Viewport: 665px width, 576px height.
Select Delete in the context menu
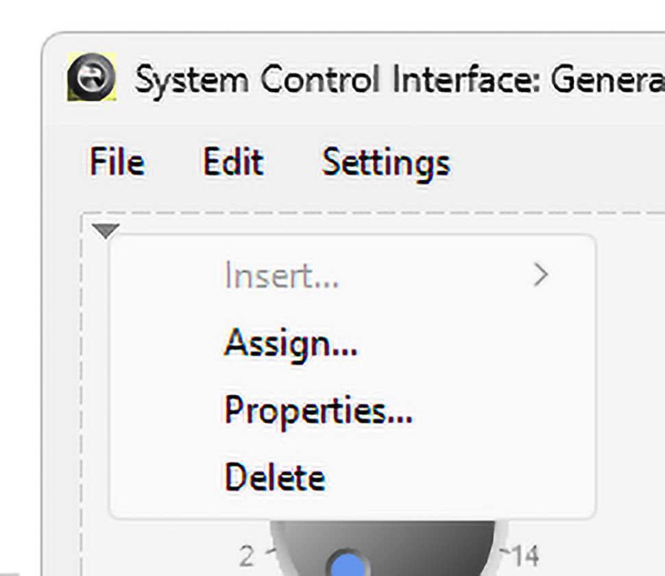click(x=275, y=477)
